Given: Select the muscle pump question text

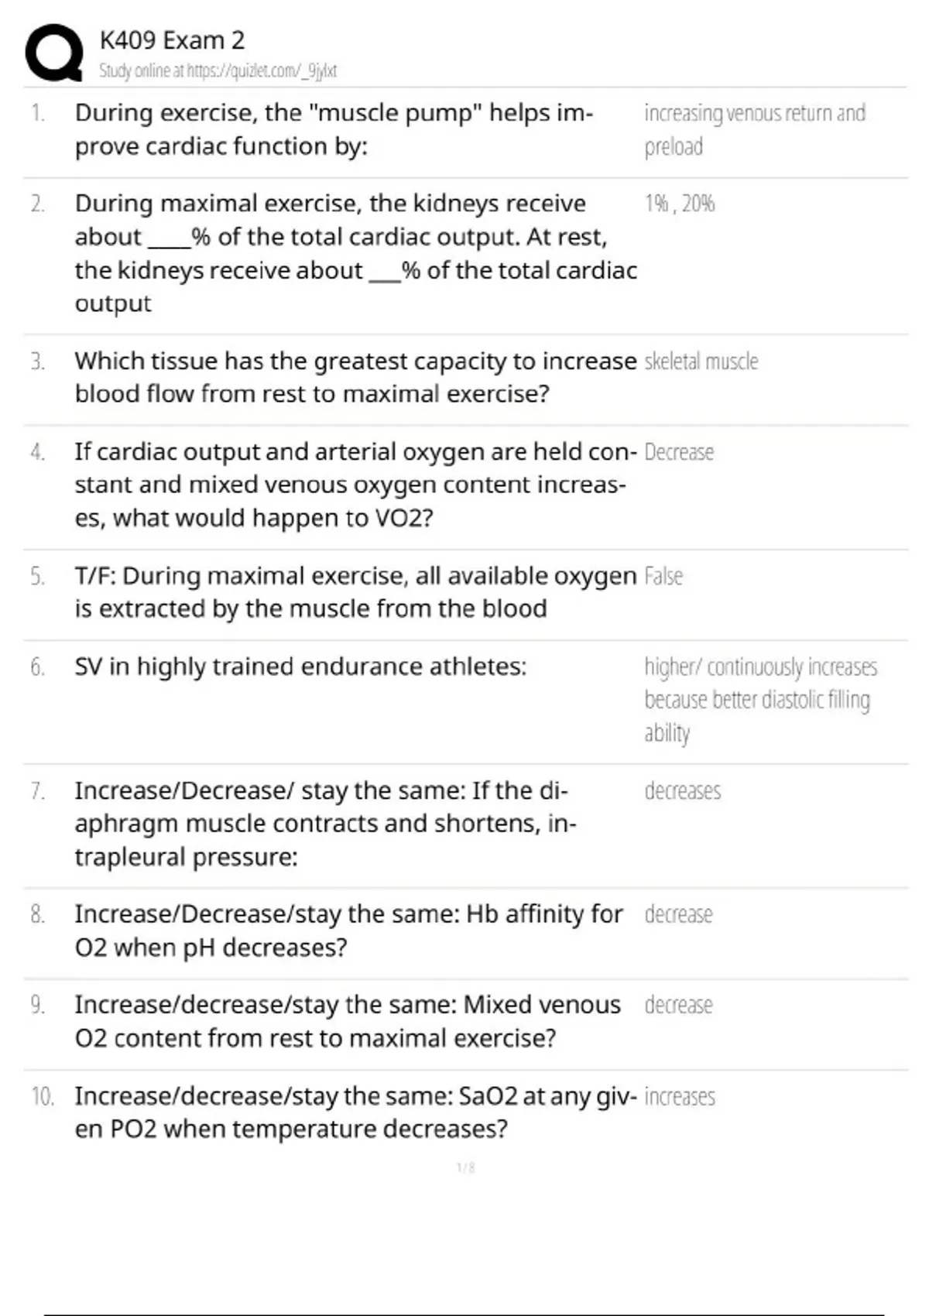Looking at the screenshot, I should coord(334,129).
